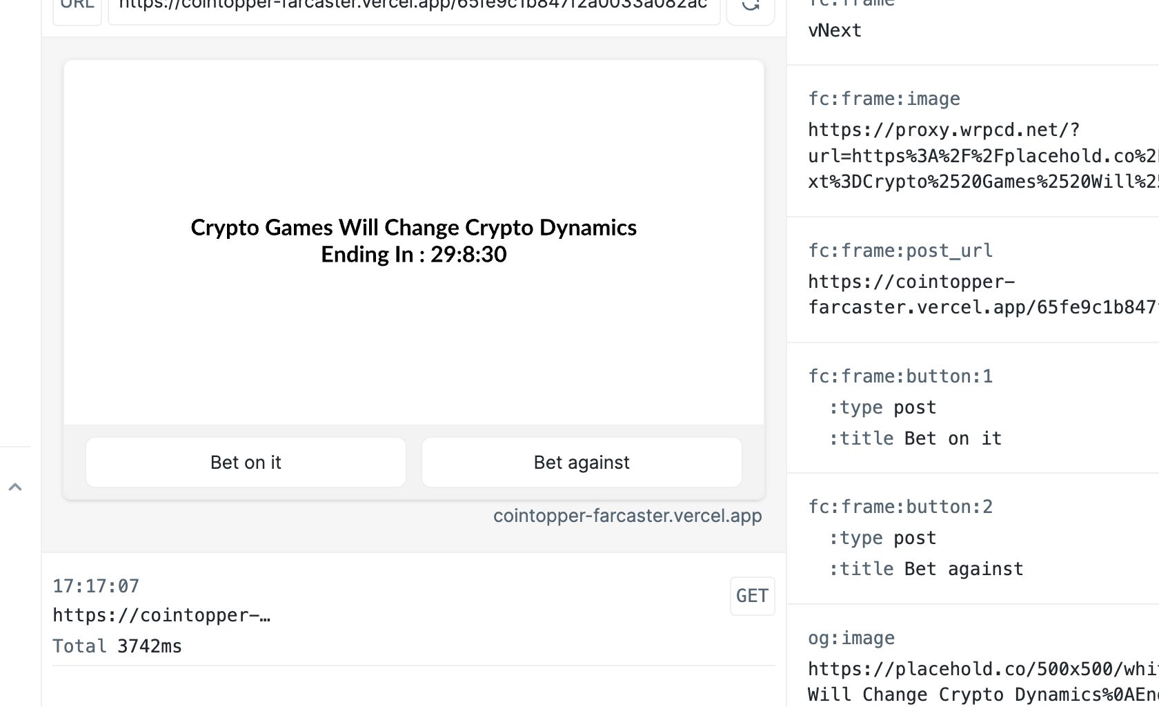Click the GET request badge

pos(752,596)
